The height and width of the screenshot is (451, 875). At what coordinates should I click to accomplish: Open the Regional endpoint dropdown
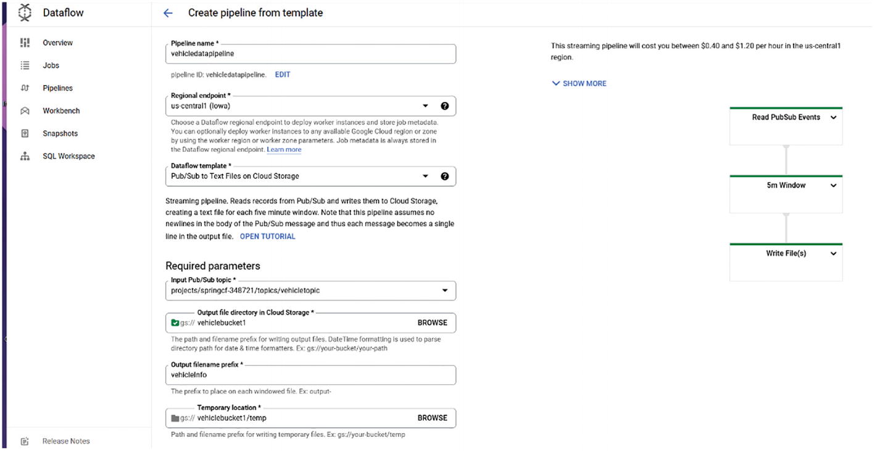pyautogui.click(x=425, y=106)
